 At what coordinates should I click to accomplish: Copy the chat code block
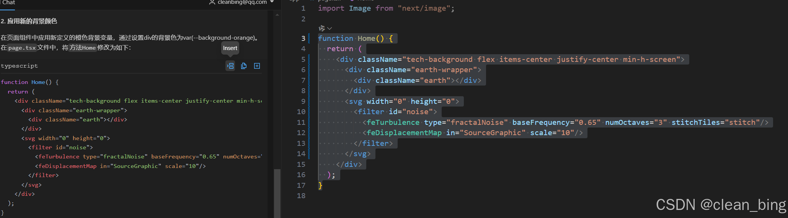(244, 66)
